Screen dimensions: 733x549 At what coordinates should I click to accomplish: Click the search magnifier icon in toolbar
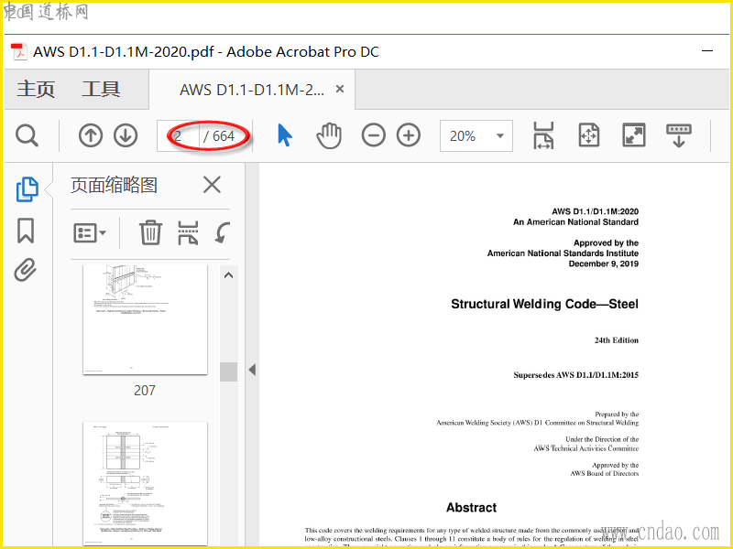point(27,135)
